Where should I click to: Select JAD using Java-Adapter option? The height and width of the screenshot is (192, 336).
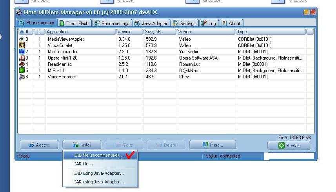click(100, 173)
